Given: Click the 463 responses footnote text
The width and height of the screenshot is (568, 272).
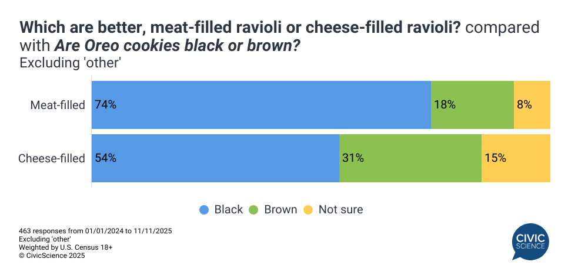Looking at the screenshot, I should (x=95, y=231).
